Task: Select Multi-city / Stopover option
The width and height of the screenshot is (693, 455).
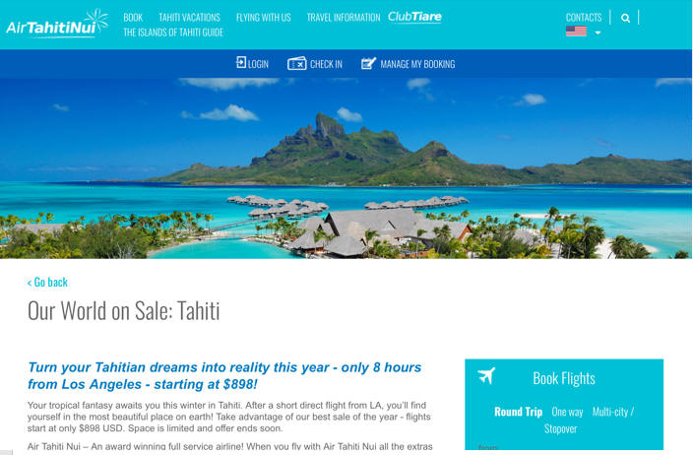Action: 589,421
